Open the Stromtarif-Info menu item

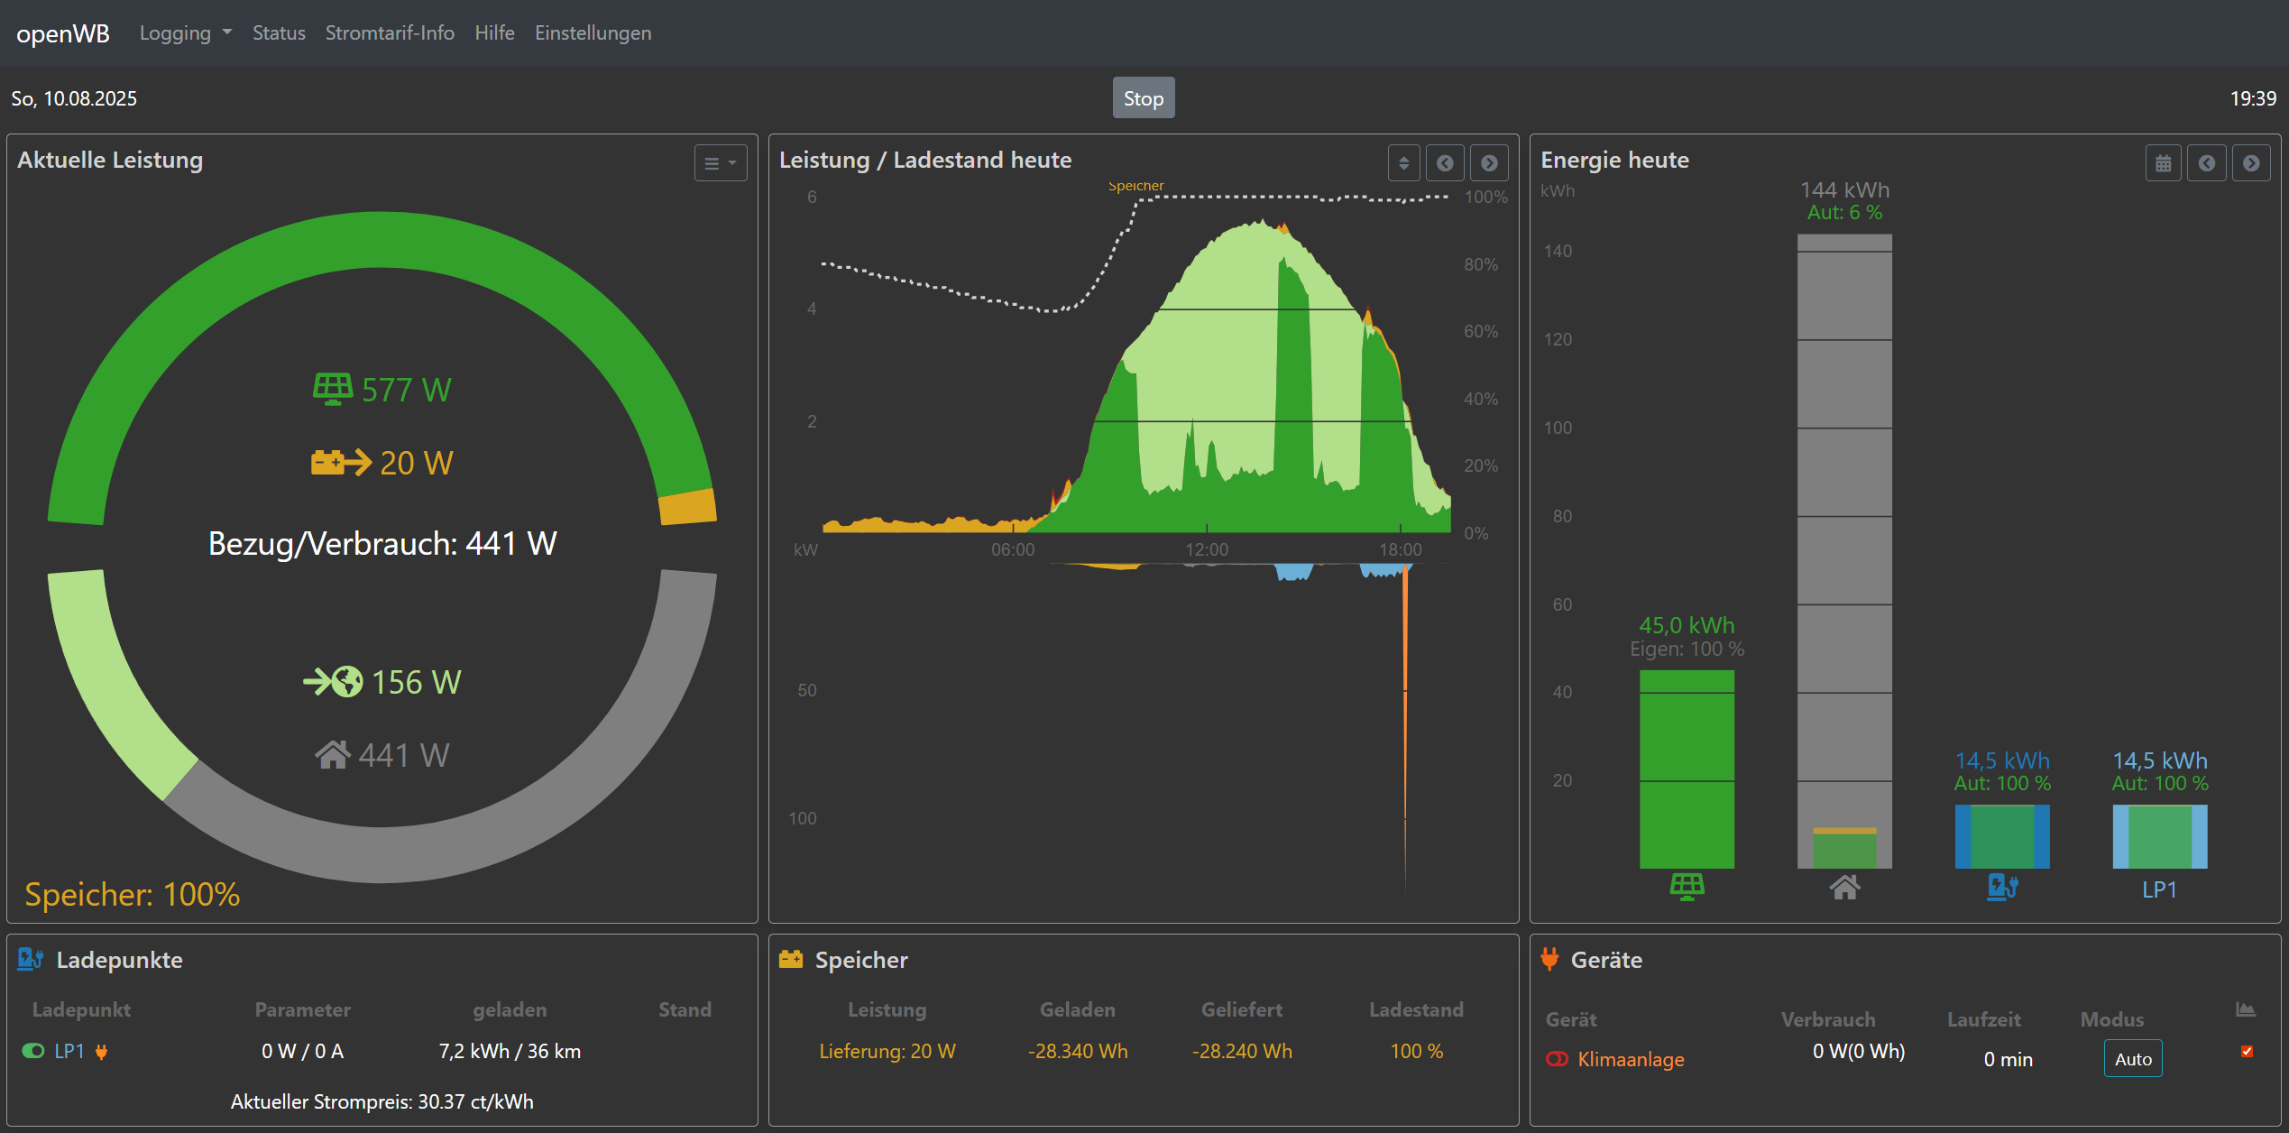pyautogui.click(x=390, y=33)
